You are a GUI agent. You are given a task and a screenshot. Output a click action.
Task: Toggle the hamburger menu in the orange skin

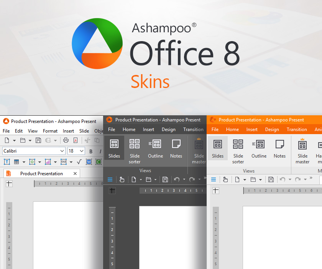click(x=214, y=179)
